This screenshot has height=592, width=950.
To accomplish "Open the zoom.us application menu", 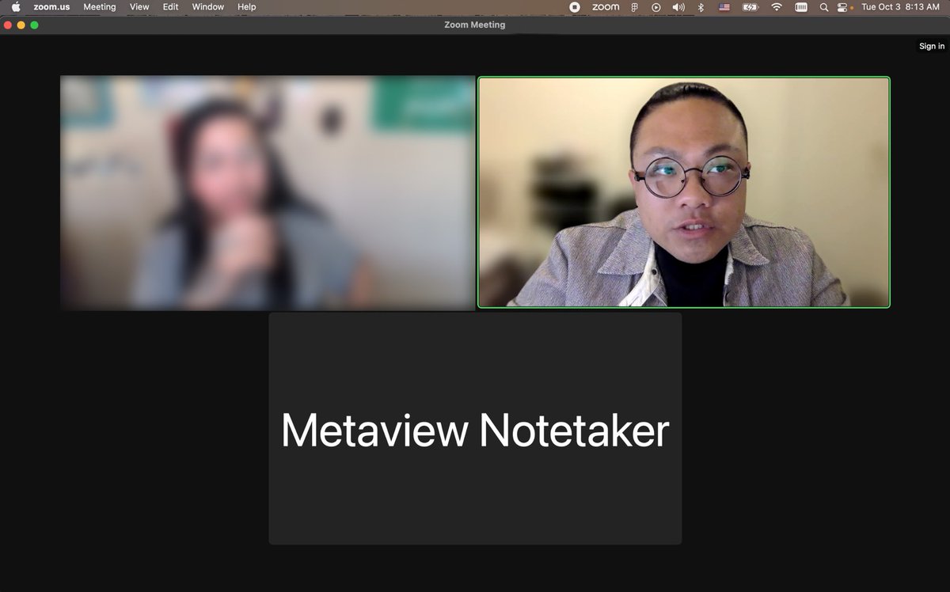I will point(50,6).
